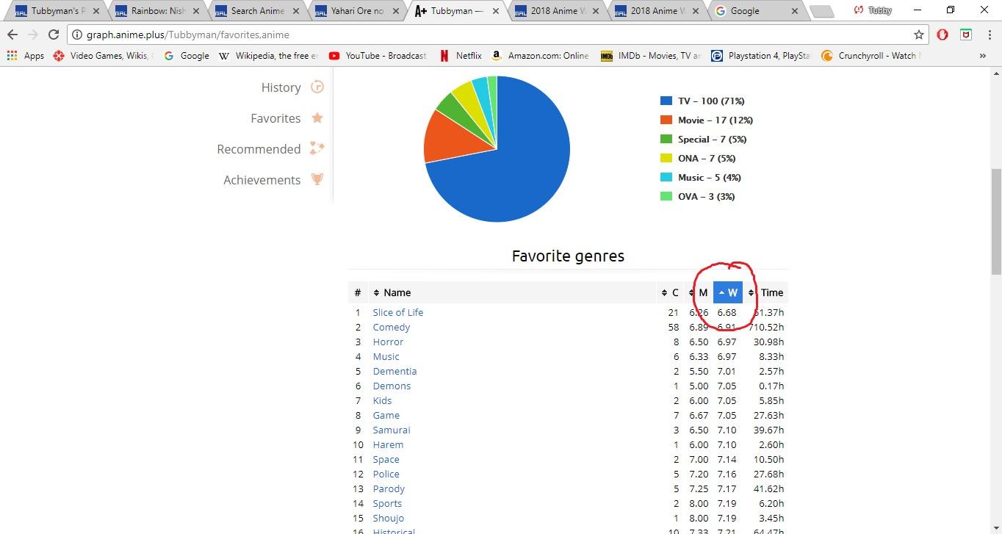Open the Comedy genre link
Image resolution: width=1002 pixels, height=534 pixels.
coord(391,327)
